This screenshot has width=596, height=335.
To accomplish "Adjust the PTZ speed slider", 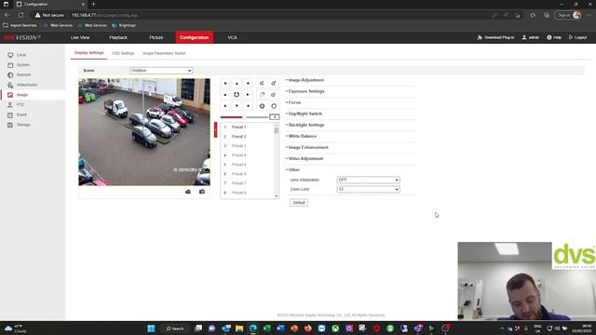I will 244,117.
